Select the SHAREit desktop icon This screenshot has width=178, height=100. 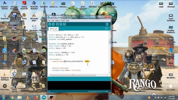(x=5, y=52)
